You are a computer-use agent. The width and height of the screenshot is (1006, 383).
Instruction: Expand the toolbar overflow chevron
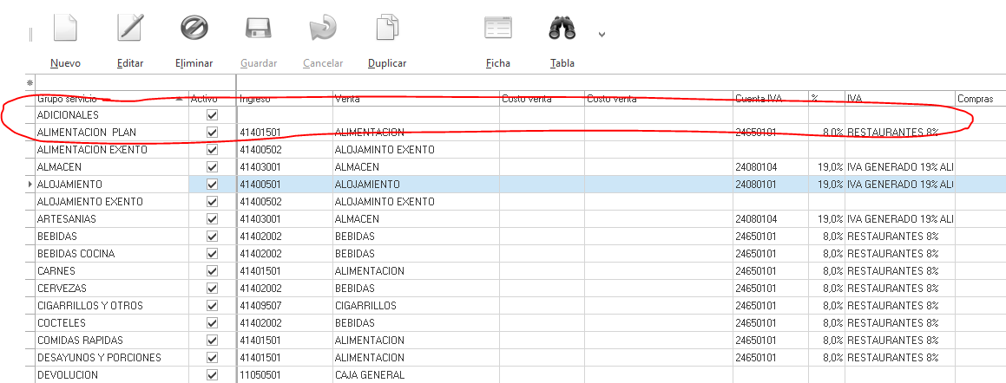602,35
